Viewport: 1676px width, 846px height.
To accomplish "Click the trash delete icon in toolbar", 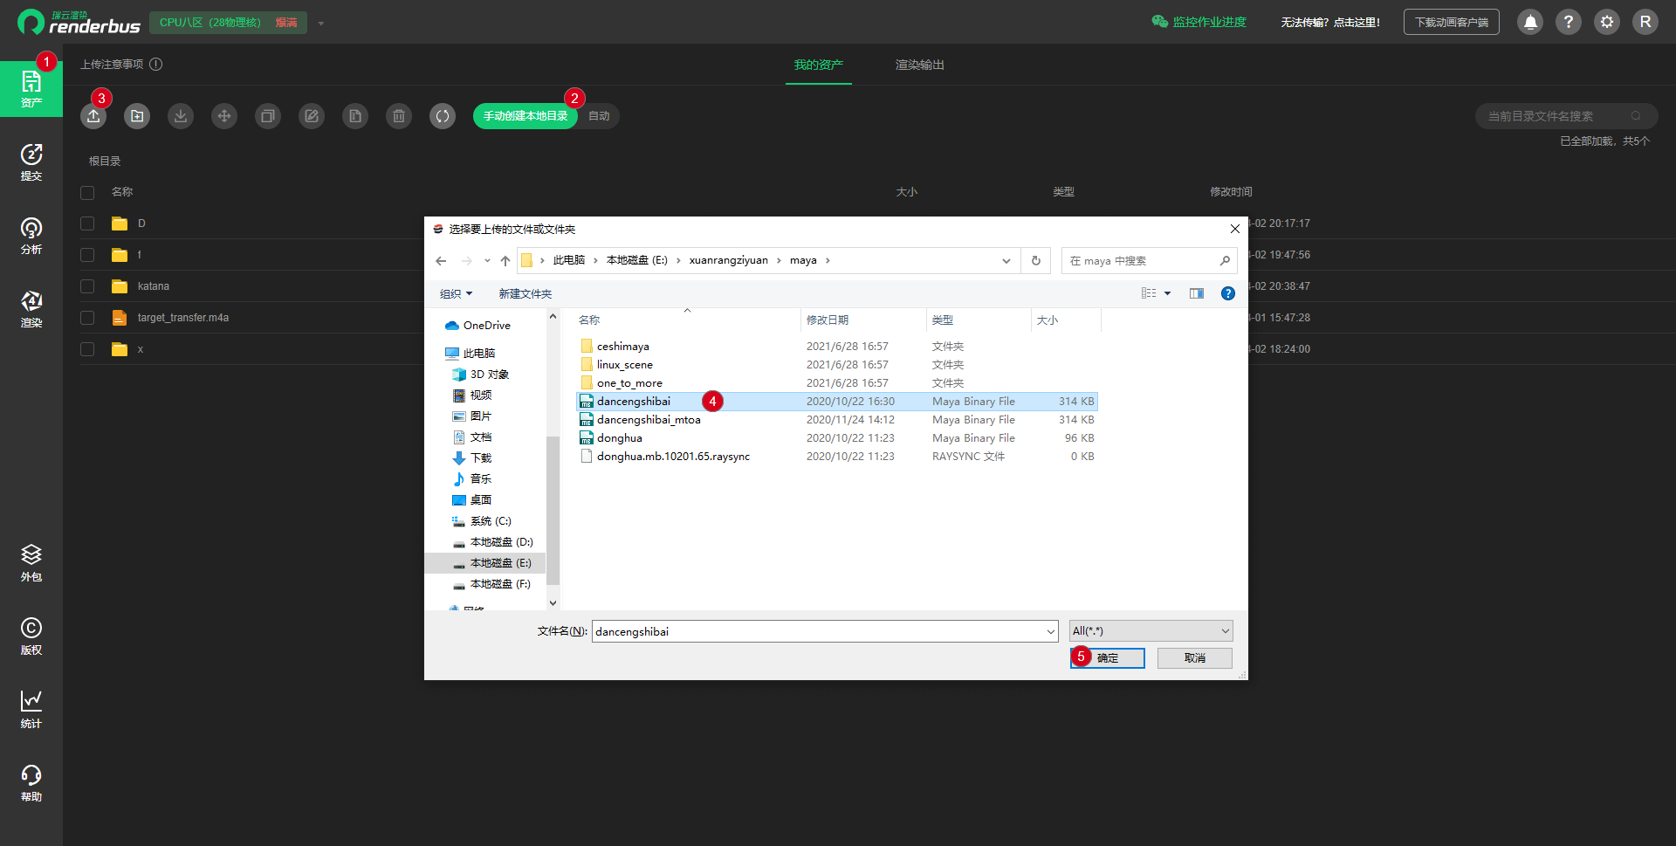I will [x=399, y=116].
